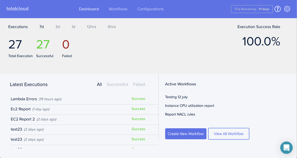Open Instance CPU utilization report workflow
This screenshot has height=158, width=297.
(x=190, y=106)
